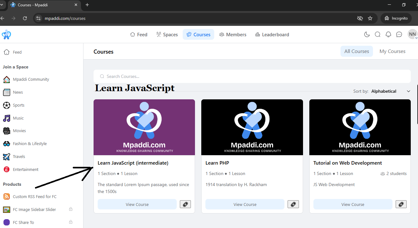
Task: View Course for Learn JavaScript (intermediate)
Action: point(137,204)
